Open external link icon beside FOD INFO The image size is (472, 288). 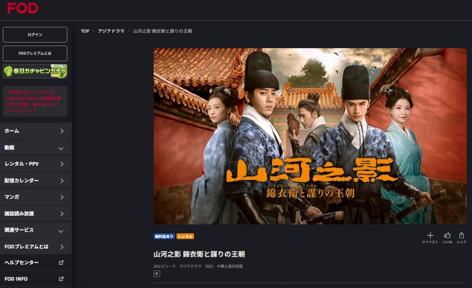pos(61,279)
